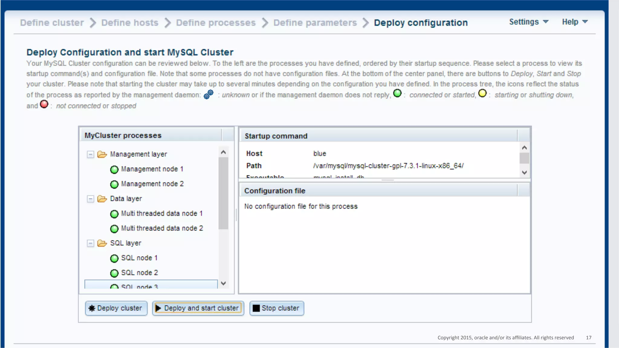Click the Data layer folder icon
The height and width of the screenshot is (348, 619).
click(102, 199)
